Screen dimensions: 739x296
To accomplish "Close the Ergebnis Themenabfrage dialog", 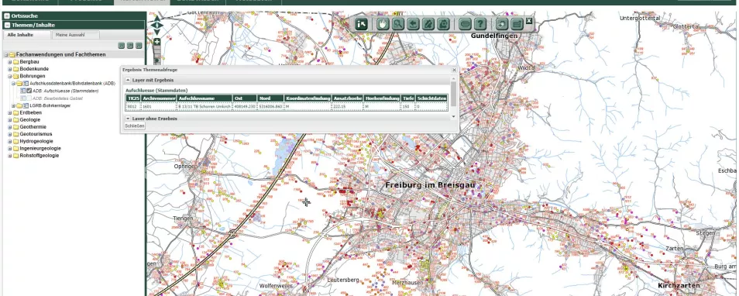I will (x=455, y=70).
